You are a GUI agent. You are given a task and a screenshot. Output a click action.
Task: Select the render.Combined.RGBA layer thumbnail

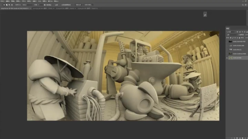(230, 54)
